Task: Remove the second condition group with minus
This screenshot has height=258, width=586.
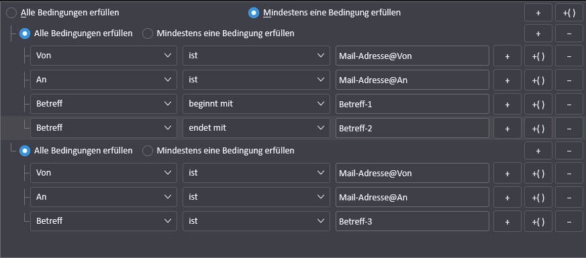Action: tap(569, 151)
